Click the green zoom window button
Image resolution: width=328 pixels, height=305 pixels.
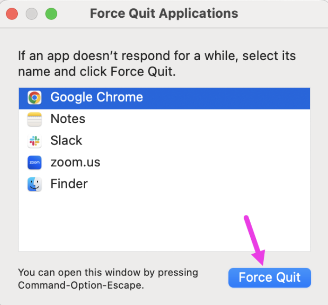click(x=51, y=14)
